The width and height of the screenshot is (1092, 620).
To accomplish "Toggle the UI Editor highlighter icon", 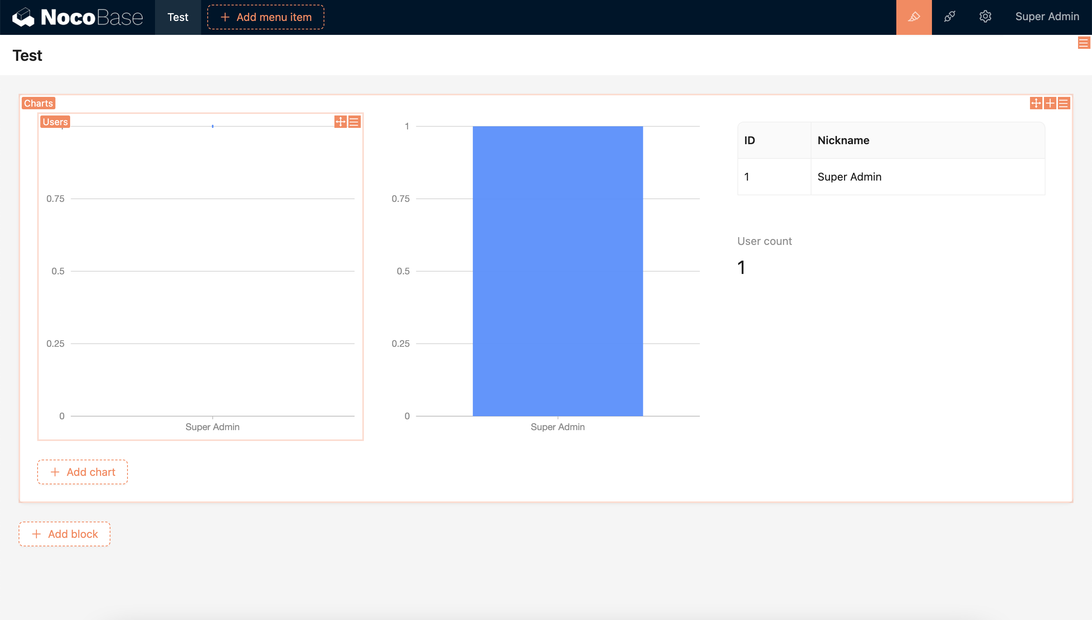I will tap(914, 17).
